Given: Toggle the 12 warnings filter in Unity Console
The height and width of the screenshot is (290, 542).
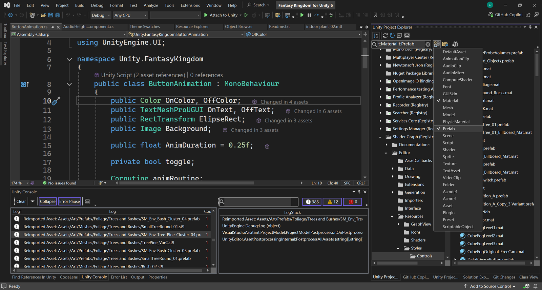Looking at the screenshot, I should (x=332, y=202).
